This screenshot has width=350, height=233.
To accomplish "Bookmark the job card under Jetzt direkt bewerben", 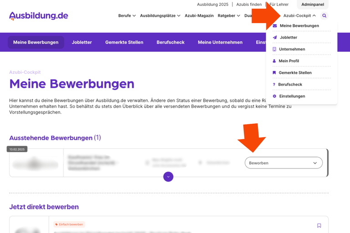I will tap(319, 225).
